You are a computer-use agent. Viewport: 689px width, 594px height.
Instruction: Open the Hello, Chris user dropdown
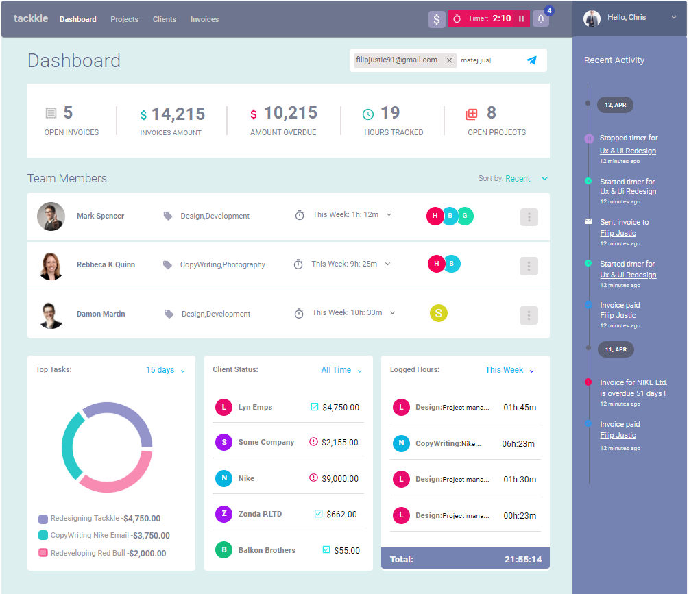click(674, 18)
